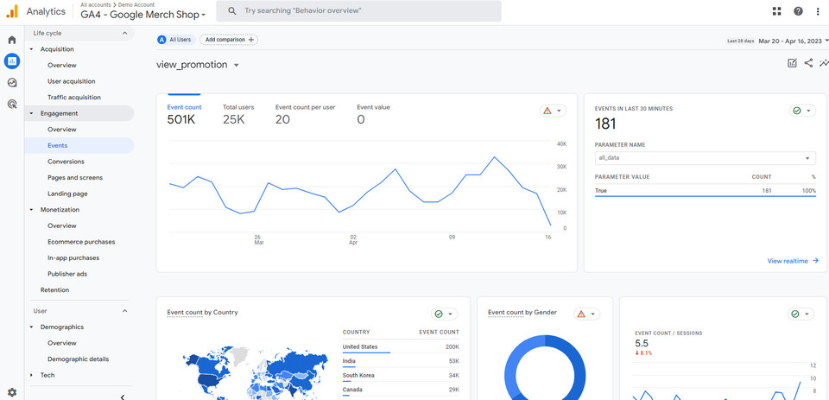Click the Customize report icon
Screen dimensions: 829x400
(792, 63)
